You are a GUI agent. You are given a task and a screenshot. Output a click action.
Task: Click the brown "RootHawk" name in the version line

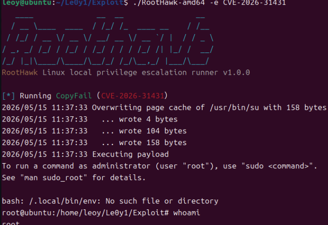click(x=20, y=72)
